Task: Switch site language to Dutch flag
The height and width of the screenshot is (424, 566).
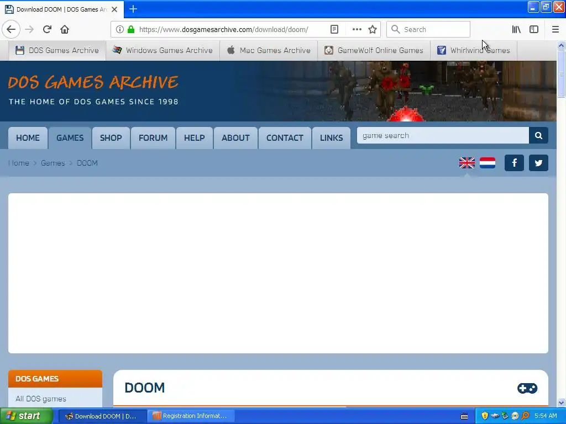Action: coord(488,163)
